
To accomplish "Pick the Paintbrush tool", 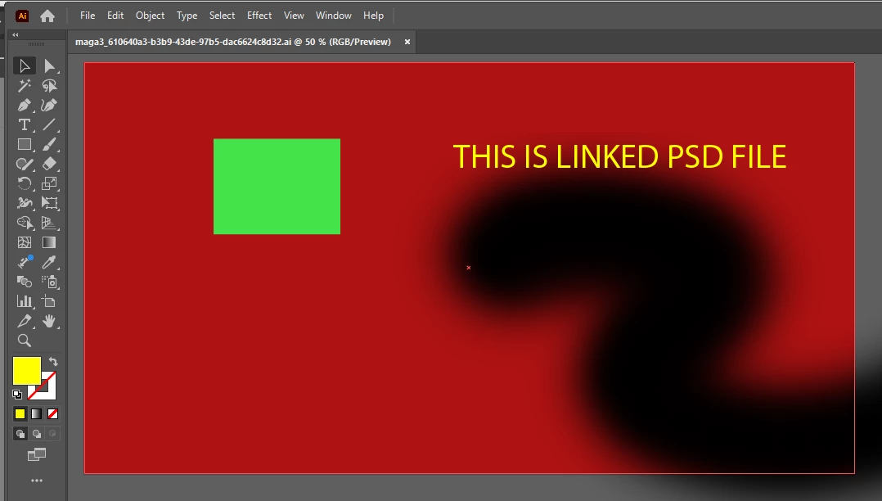I will [x=49, y=145].
